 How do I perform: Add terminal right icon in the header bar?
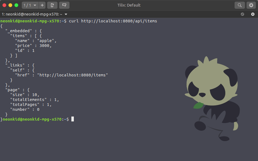click(52, 5)
